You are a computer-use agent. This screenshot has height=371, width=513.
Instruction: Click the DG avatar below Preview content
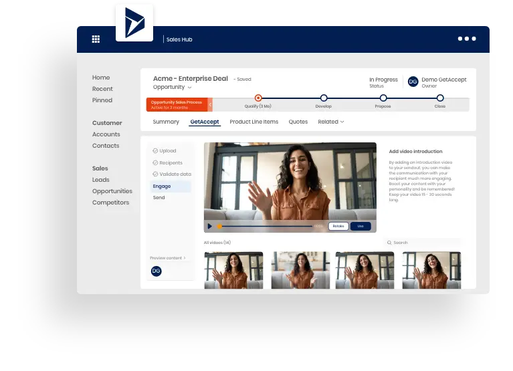(x=156, y=271)
